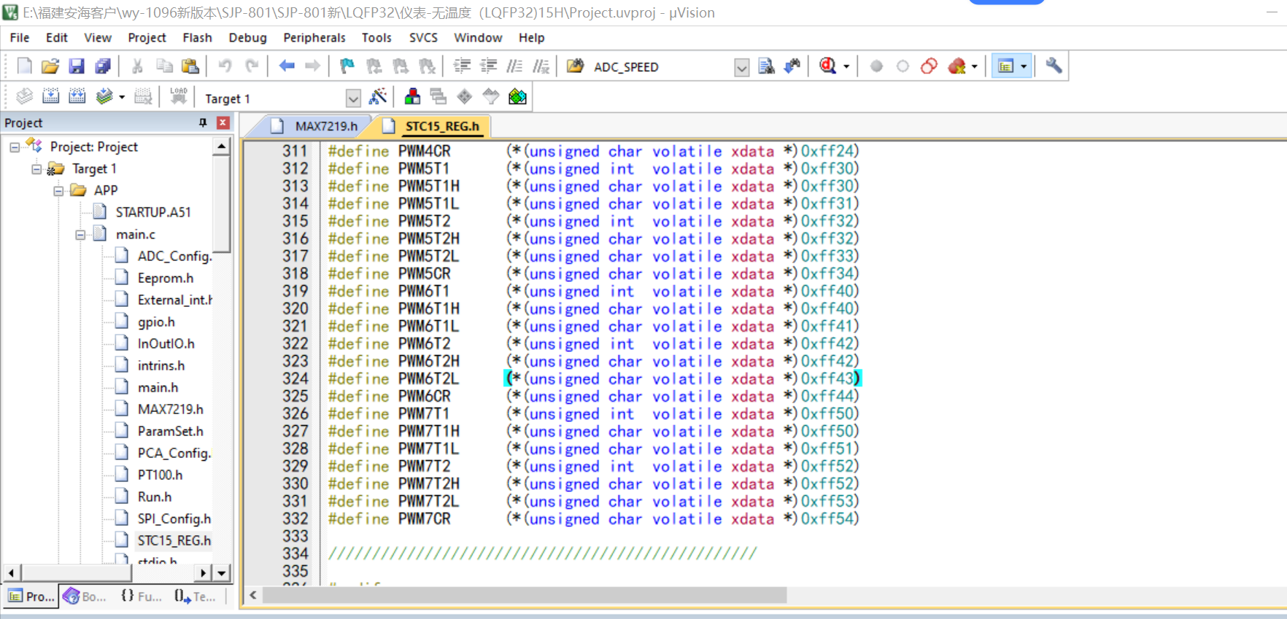Open the Peripherals menu
This screenshot has width=1287, height=619.
(314, 38)
